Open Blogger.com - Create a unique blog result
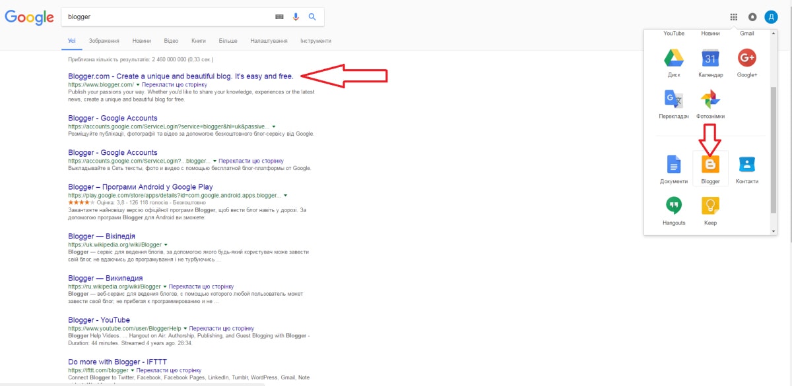The height and width of the screenshot is (386, 792). (181, 76)
